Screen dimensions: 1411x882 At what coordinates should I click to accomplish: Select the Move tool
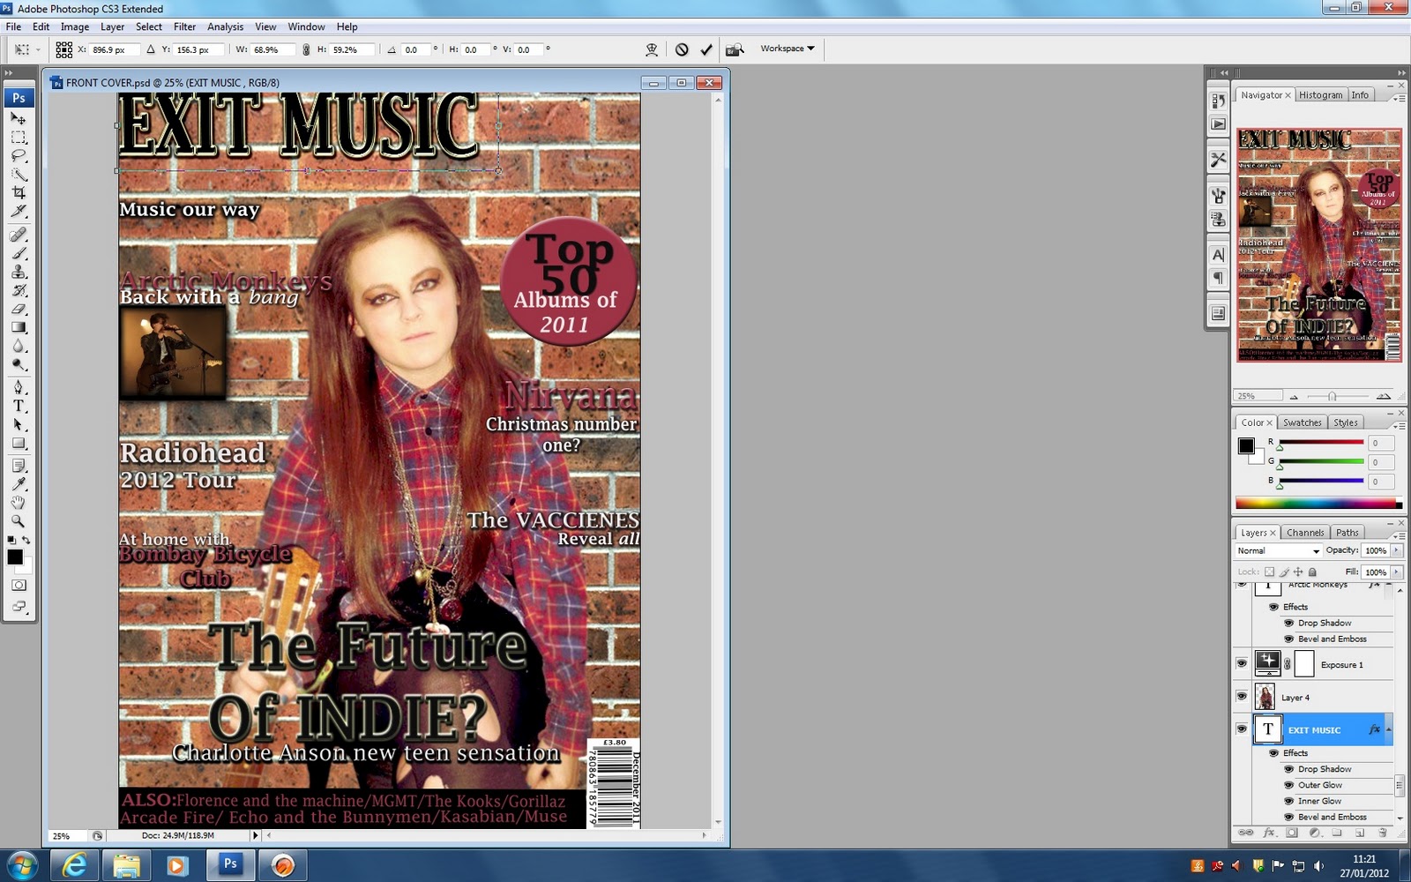(19, 118)
